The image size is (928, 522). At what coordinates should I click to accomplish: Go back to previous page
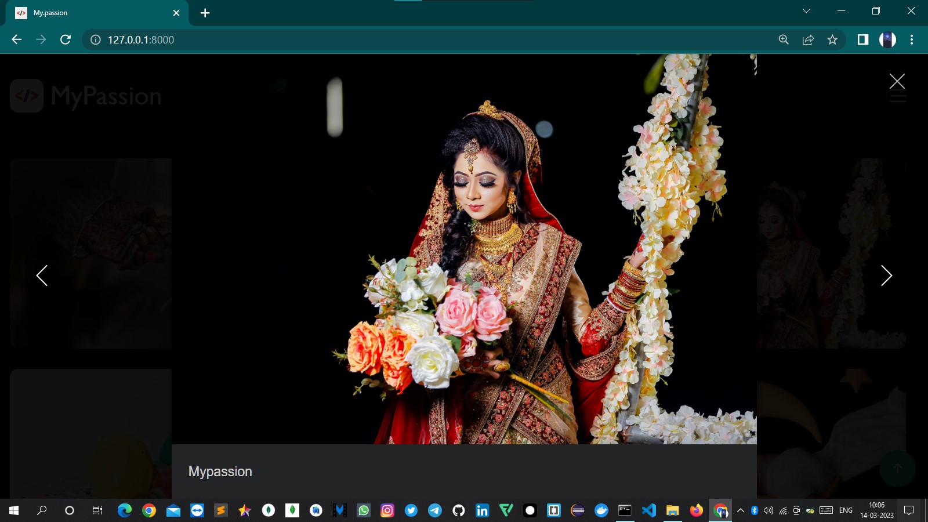pyautogui.click(x=17, y=39)
